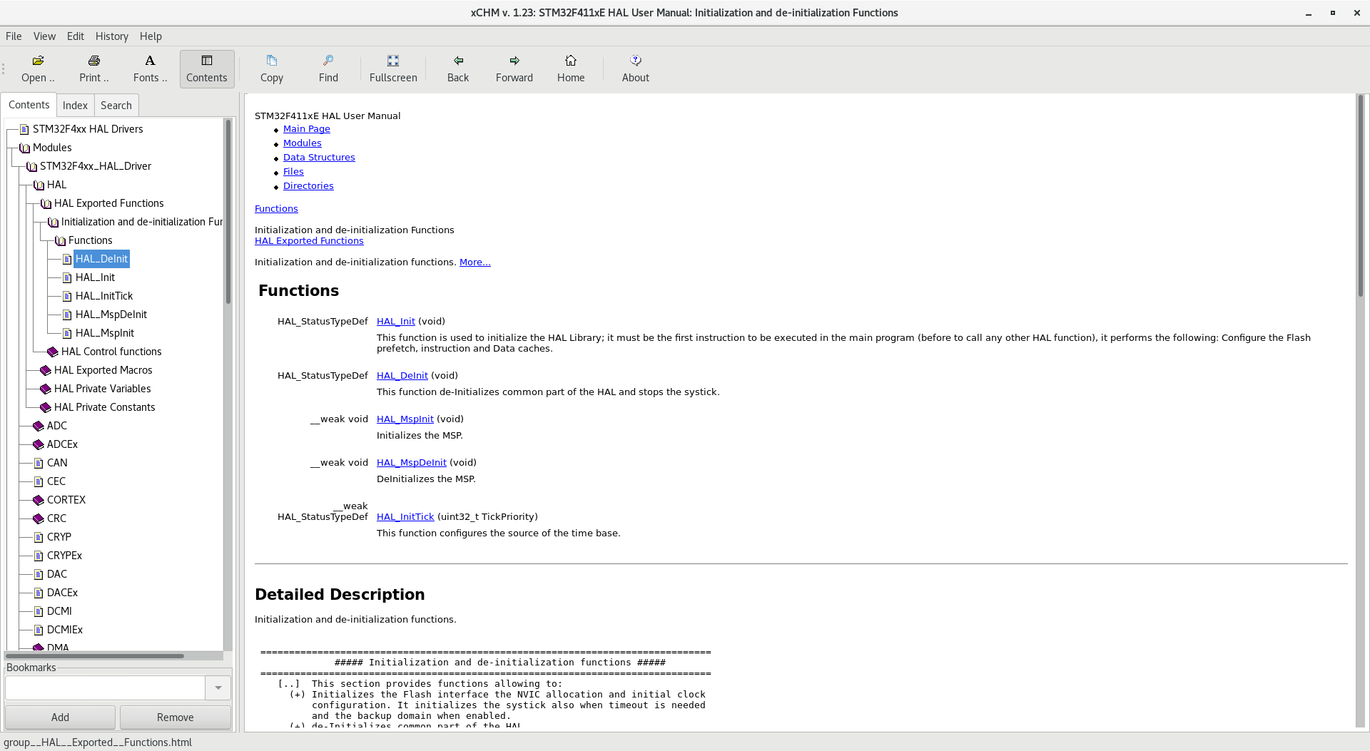Open the CEC page icon
Viewport: 1370px width, 751px height.
pyautogui.click(x=39, y=481)
